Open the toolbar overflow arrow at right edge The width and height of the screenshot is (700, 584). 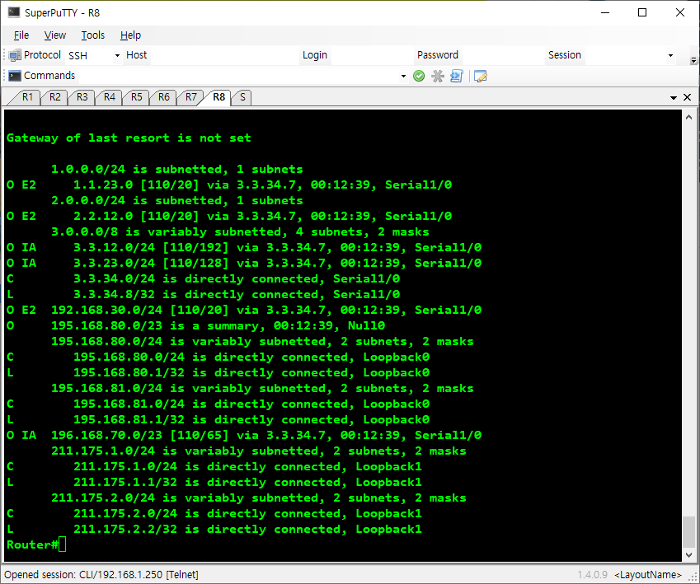click(693, 60)
